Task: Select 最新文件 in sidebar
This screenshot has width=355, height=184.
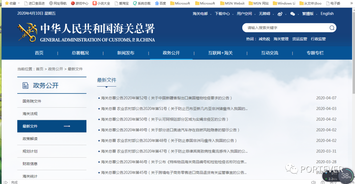Action: (x=52, y=126)
